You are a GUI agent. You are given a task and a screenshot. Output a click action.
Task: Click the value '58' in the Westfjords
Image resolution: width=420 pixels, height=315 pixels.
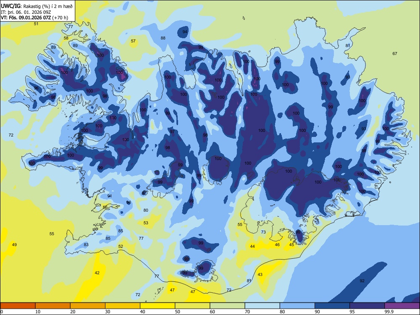pos(66,38)
